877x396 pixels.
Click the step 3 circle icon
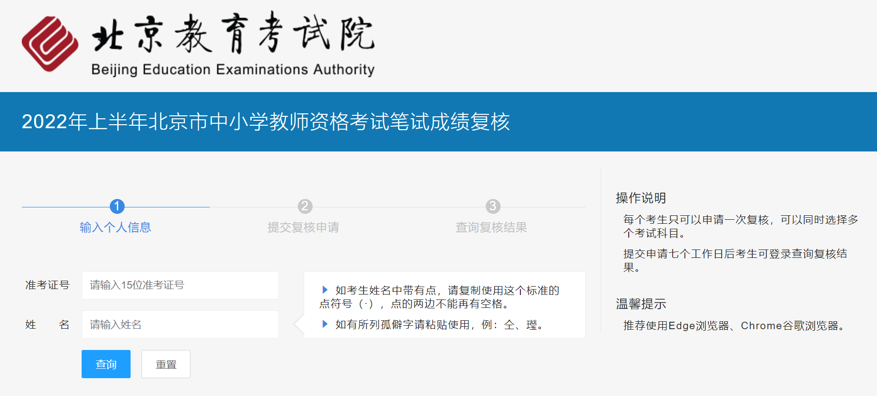pyautogui.click(x=493, y=206)
